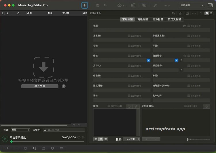The height and width of the screenshot is (153, 216).
Task: Check 应用到所有 for 体裁 field
Action: click(129, 56)
